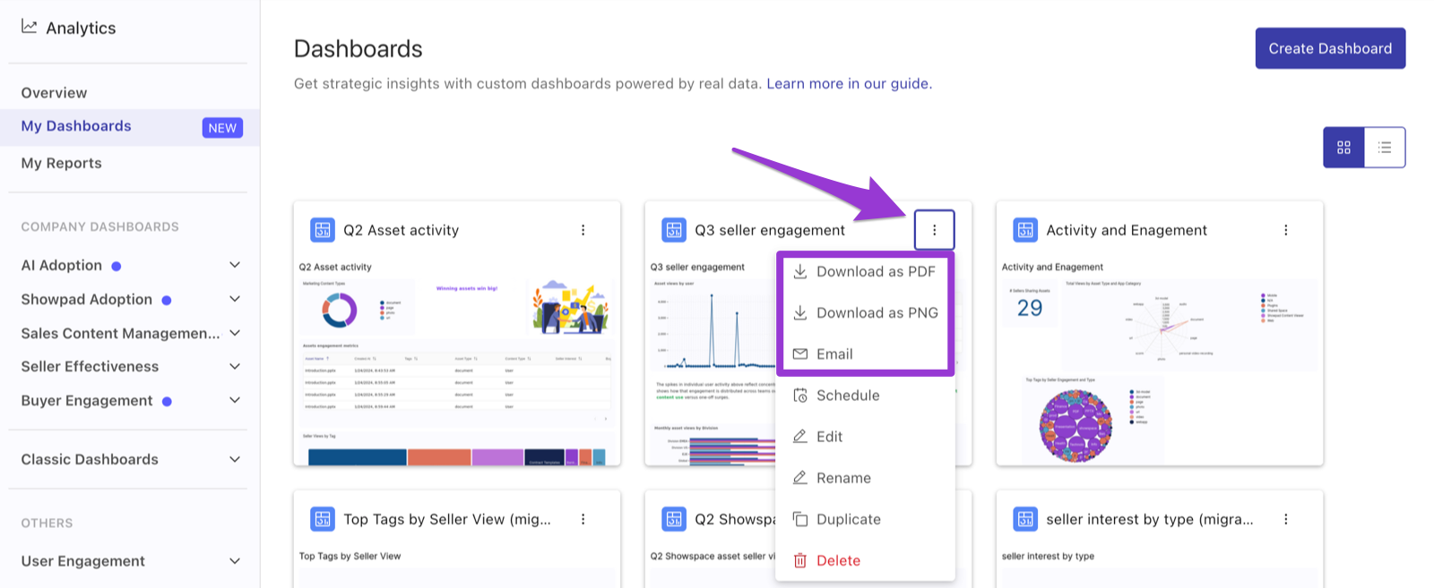The height and width of the screenshot is (588, 1434).
Task: Open seller interest by type options menu
Action: [x=1285, y=519]
